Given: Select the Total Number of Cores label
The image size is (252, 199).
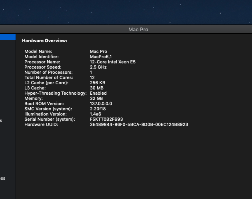Looking at the screenshot, I should 49,77.
